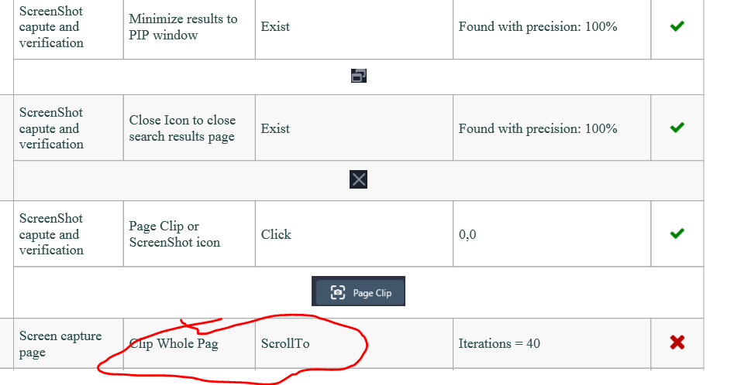Click the green checkmark for Minimize results row
This screenshot has width=734, height=385.
click(677, 26)
